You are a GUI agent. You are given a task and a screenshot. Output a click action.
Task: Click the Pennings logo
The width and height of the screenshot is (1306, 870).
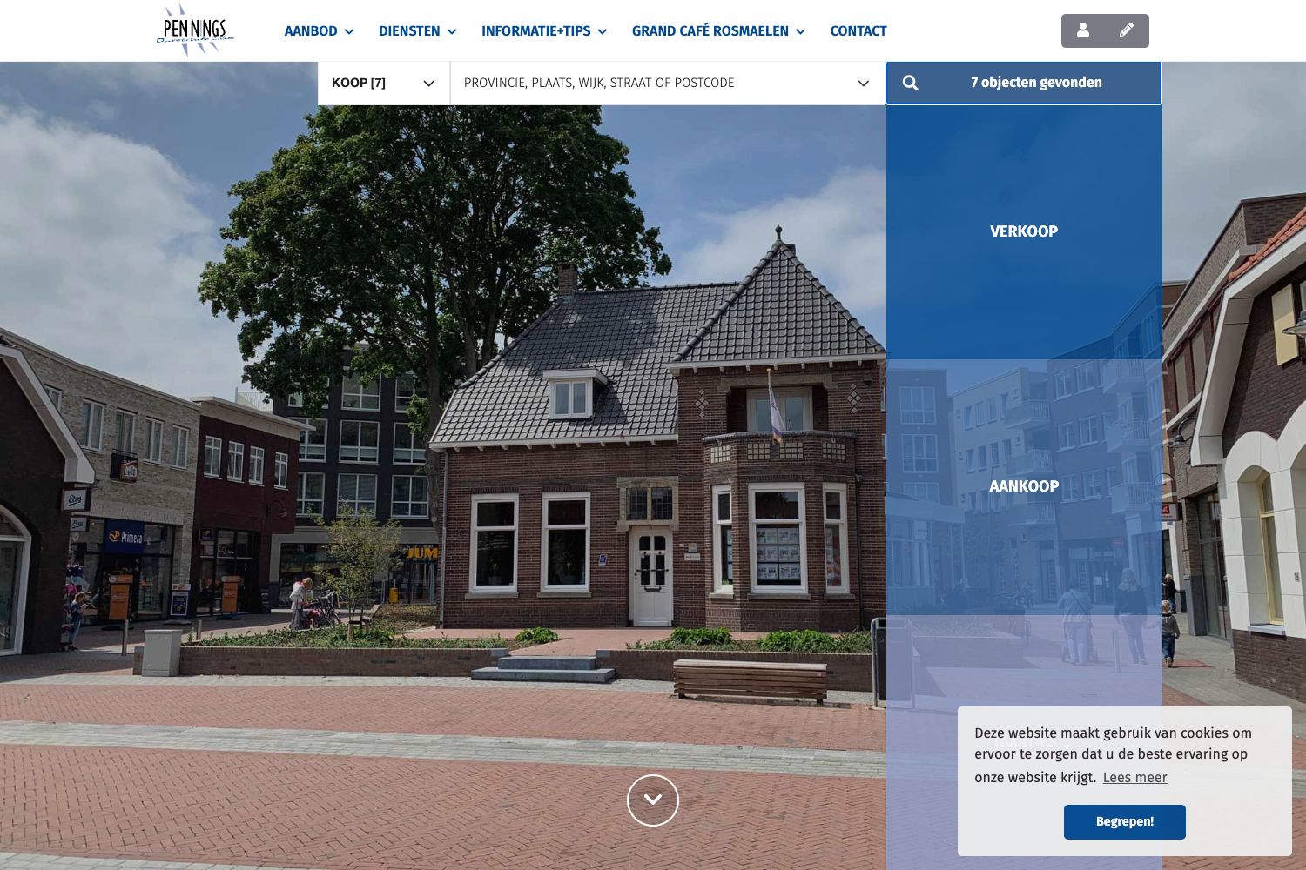(195, 30)
